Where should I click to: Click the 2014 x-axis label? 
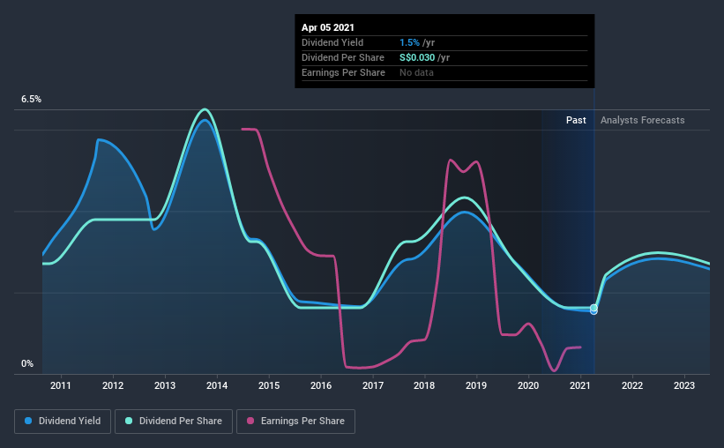tap(217, 385)
